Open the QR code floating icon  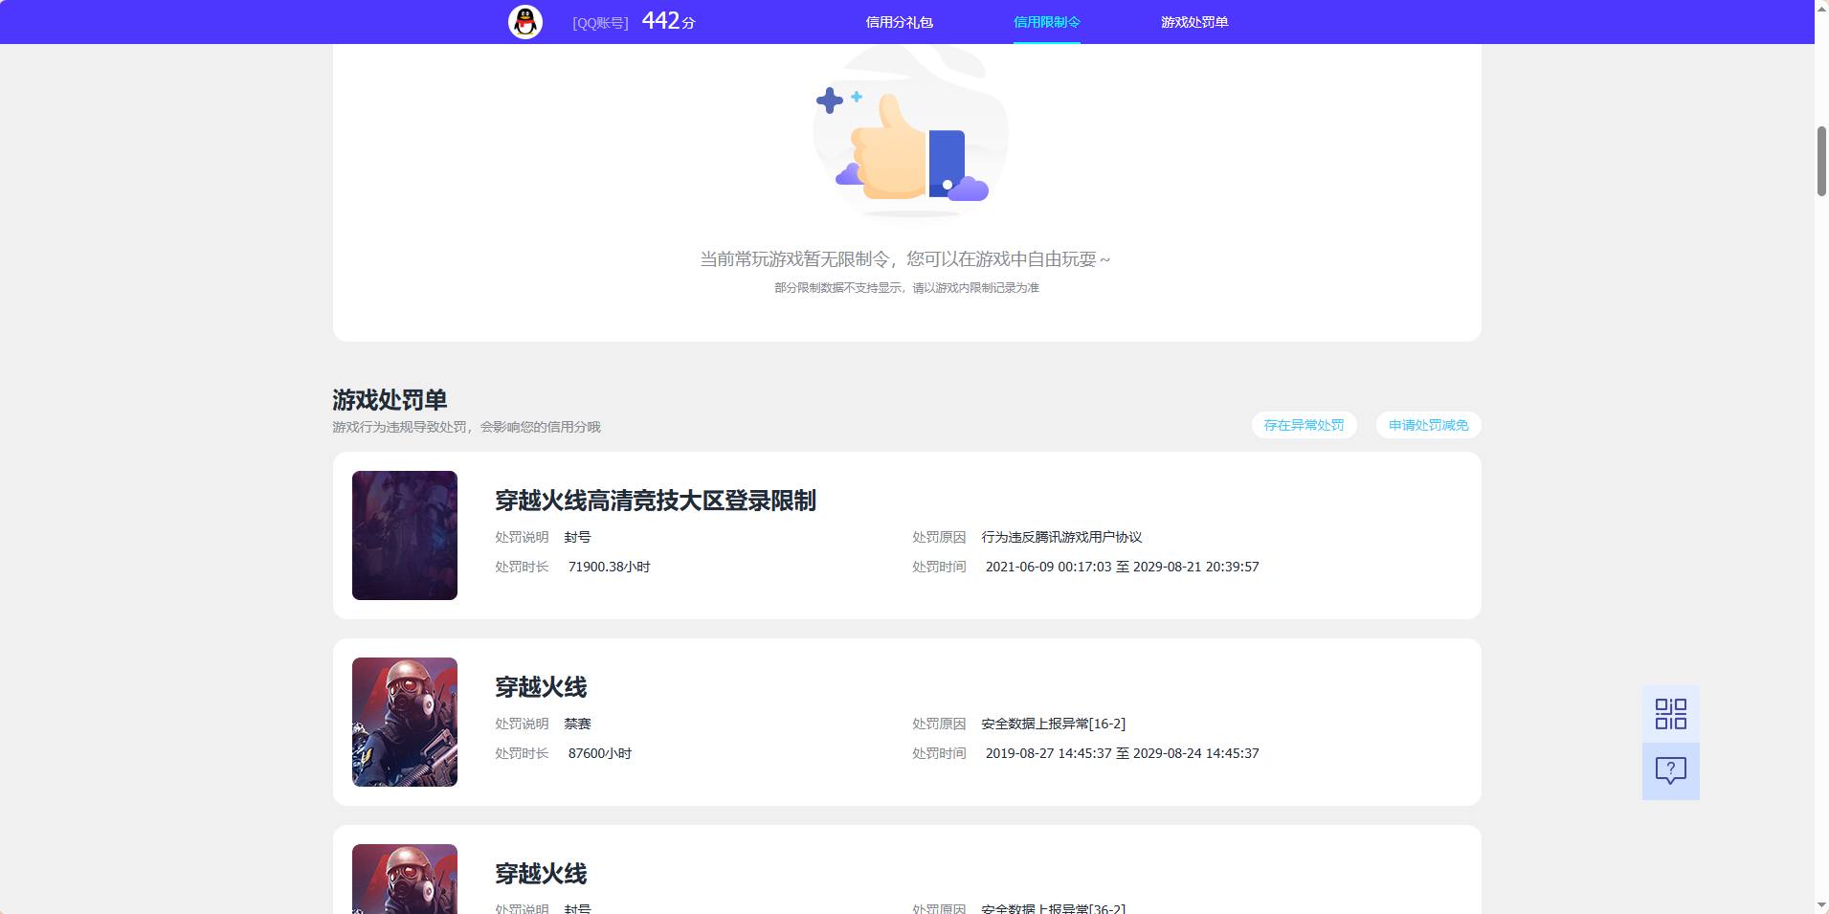[1670, 714]
